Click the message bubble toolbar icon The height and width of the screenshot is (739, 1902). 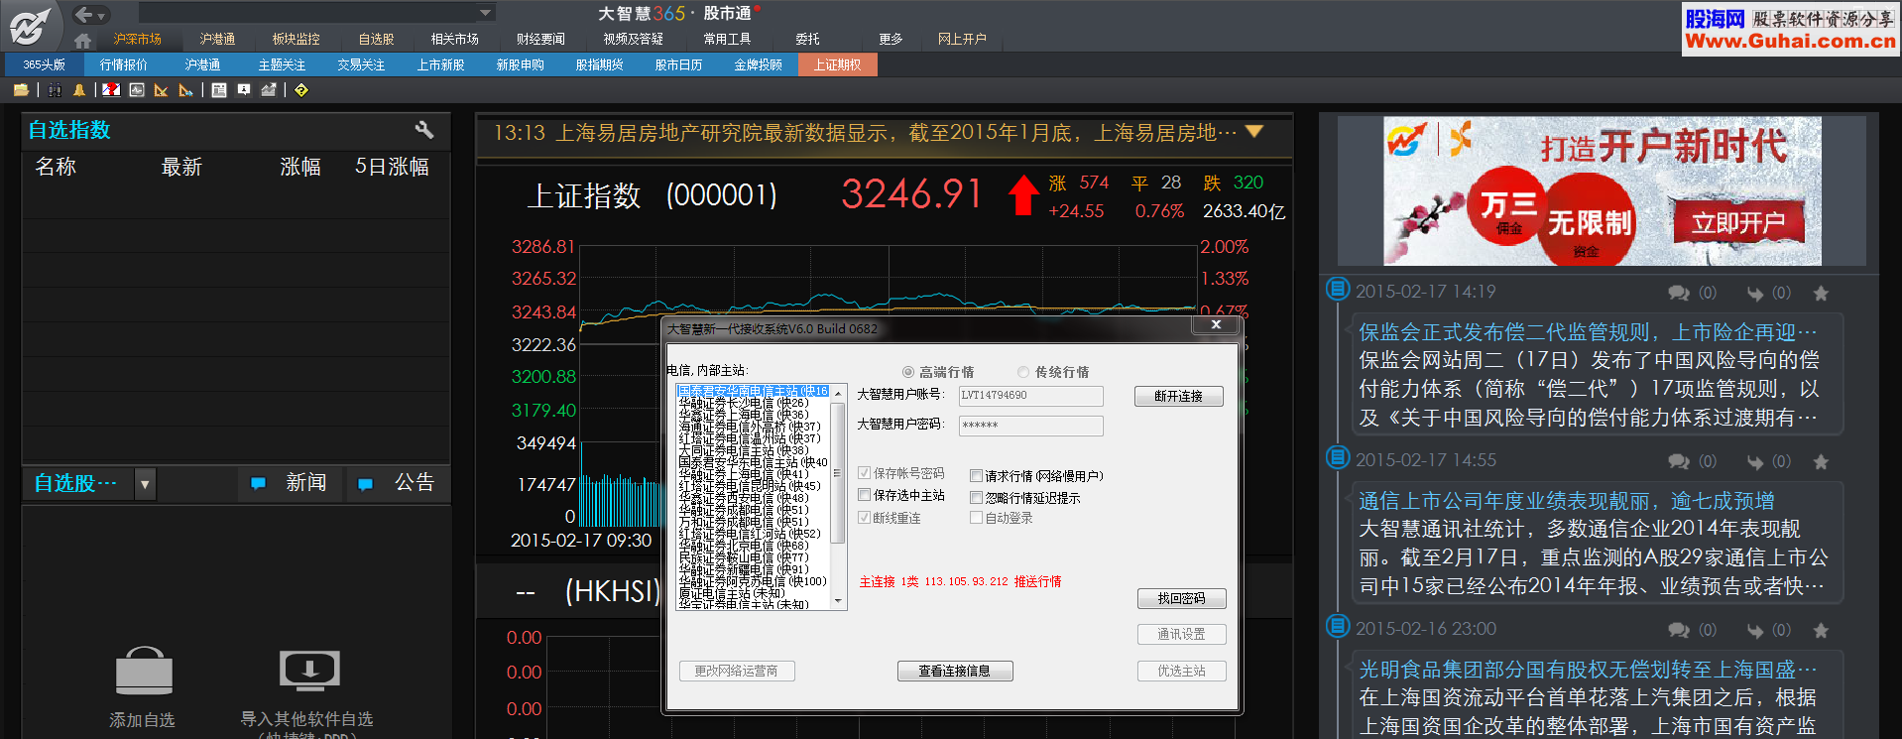point(244,90)
